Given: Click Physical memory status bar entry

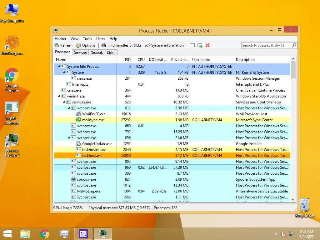Looking at the screenshot, I should coord(119,208).
